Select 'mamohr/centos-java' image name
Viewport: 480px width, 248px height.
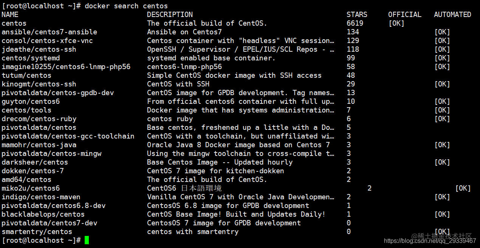(x=39, y=145)
